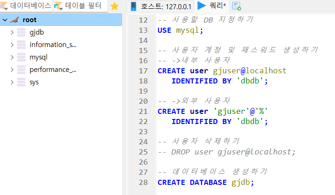Click the sys database icon
Image resolution: width=335 pixels, height=195 pixels.
tap(21, 82)
